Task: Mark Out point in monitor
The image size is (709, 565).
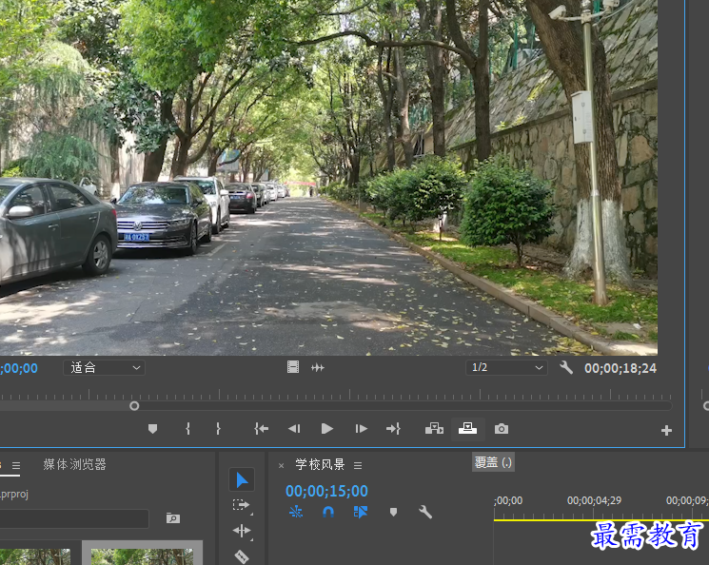Action: tap(218, 428)
